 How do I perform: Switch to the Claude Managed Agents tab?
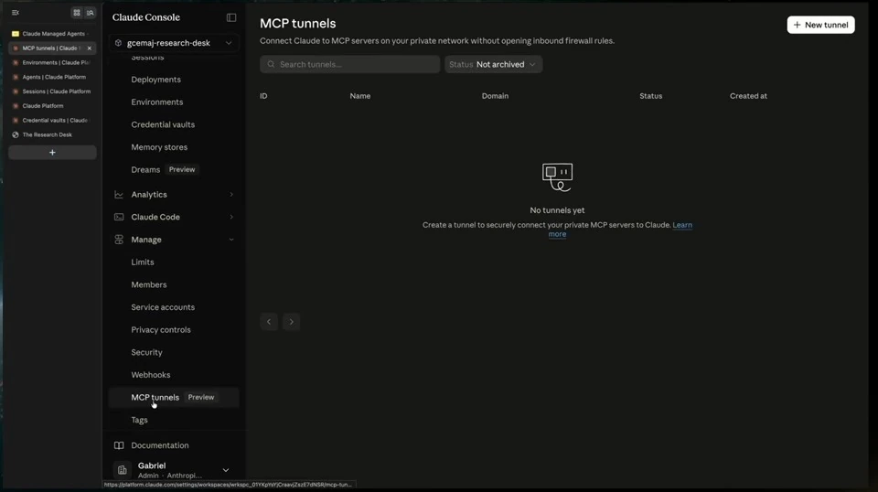(x=52, y=34)
